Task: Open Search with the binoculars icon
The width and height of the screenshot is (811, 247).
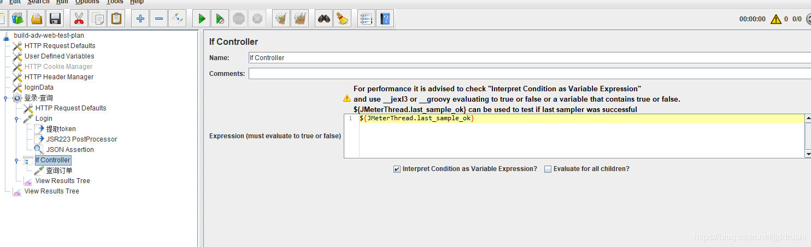Action: pyautogui.click(x=324, y=19)
